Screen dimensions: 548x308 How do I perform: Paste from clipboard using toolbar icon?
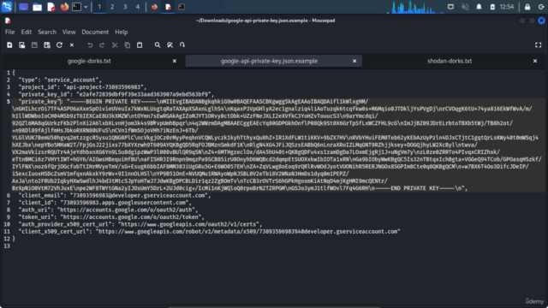(x=140, y=45)
